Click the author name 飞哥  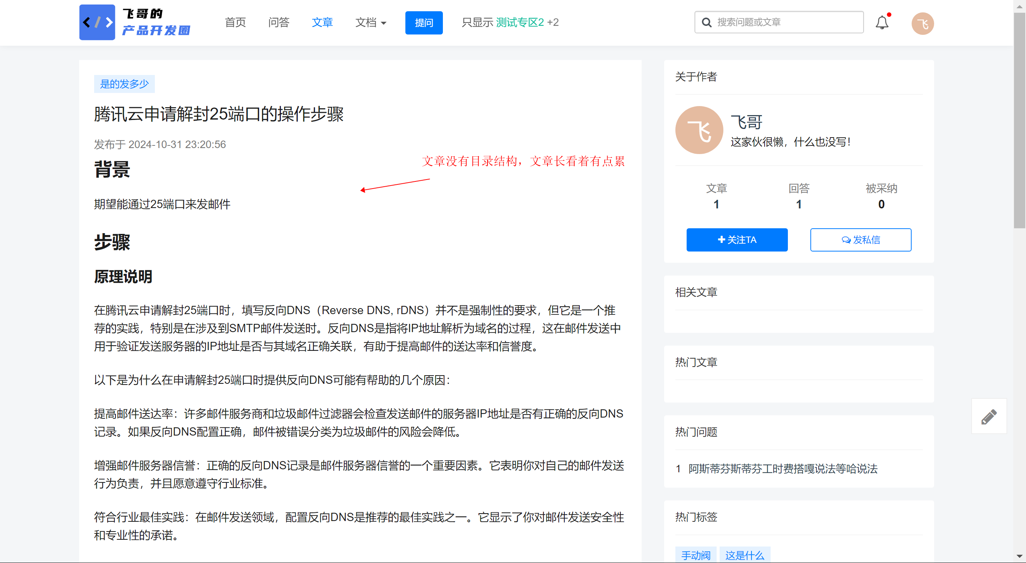click(746, 122)
